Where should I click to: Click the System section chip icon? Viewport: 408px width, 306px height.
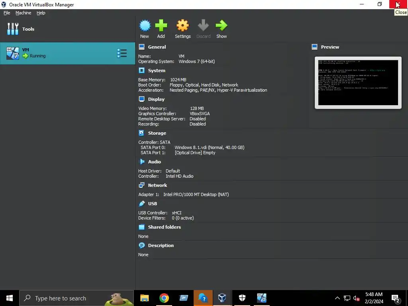141,71
